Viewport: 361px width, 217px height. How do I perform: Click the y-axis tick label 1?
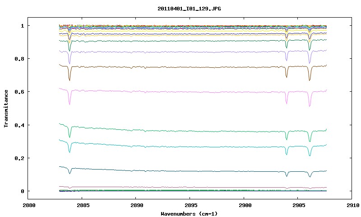pos(22,26)
